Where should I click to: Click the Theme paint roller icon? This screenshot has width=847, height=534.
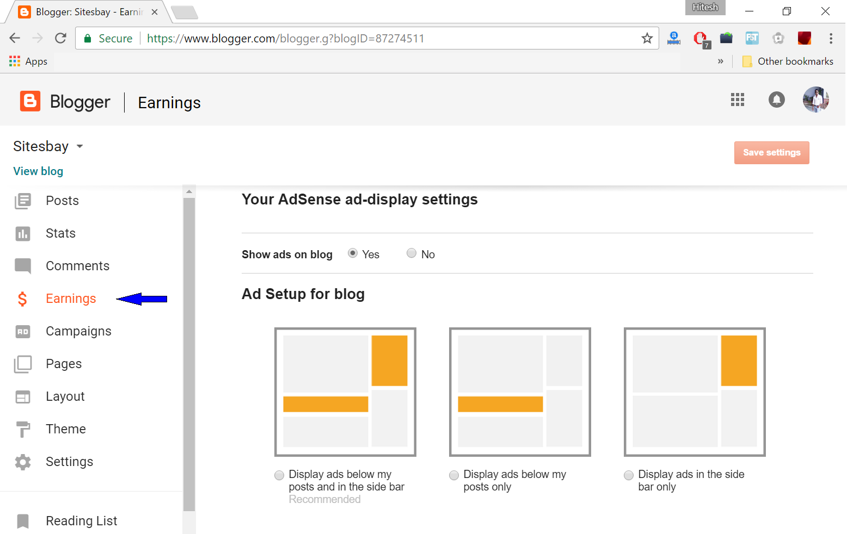23,430
